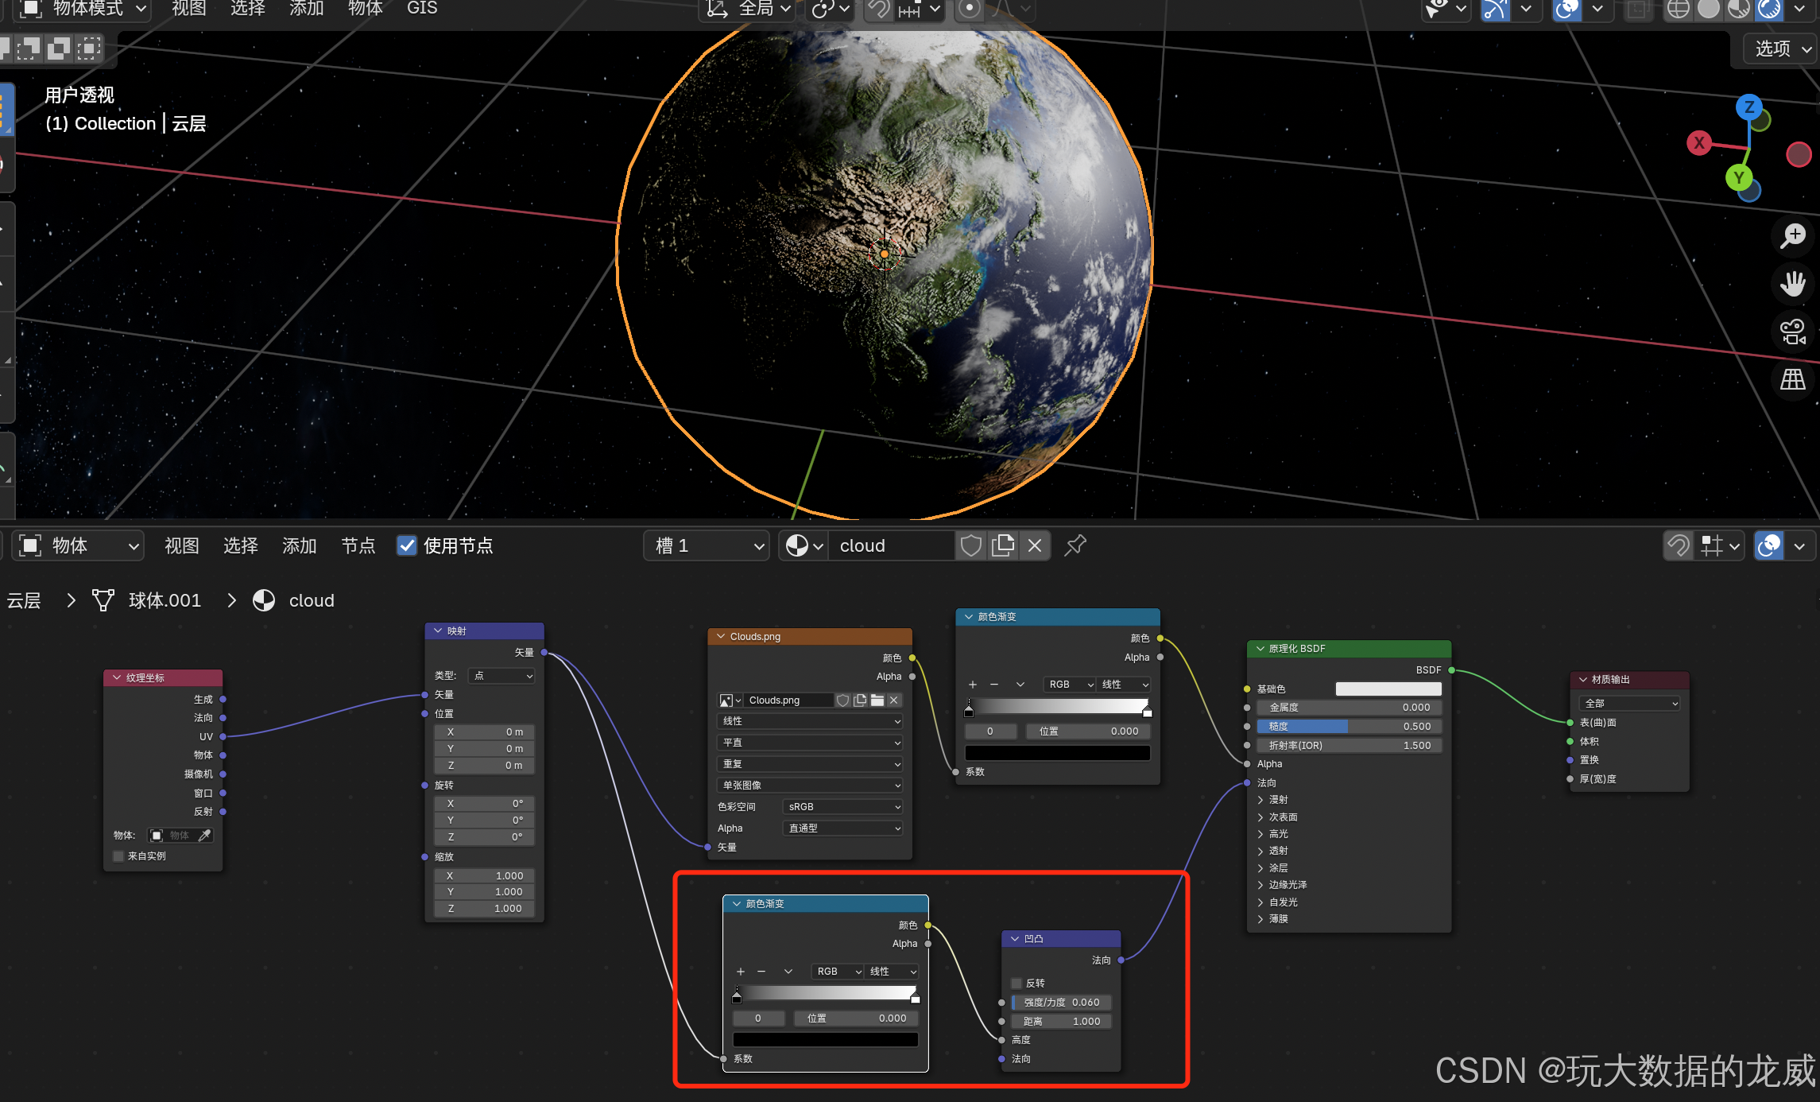Duplicate cloud material with new copy icon
1820x1102 pixels.
coord(1003,545)
